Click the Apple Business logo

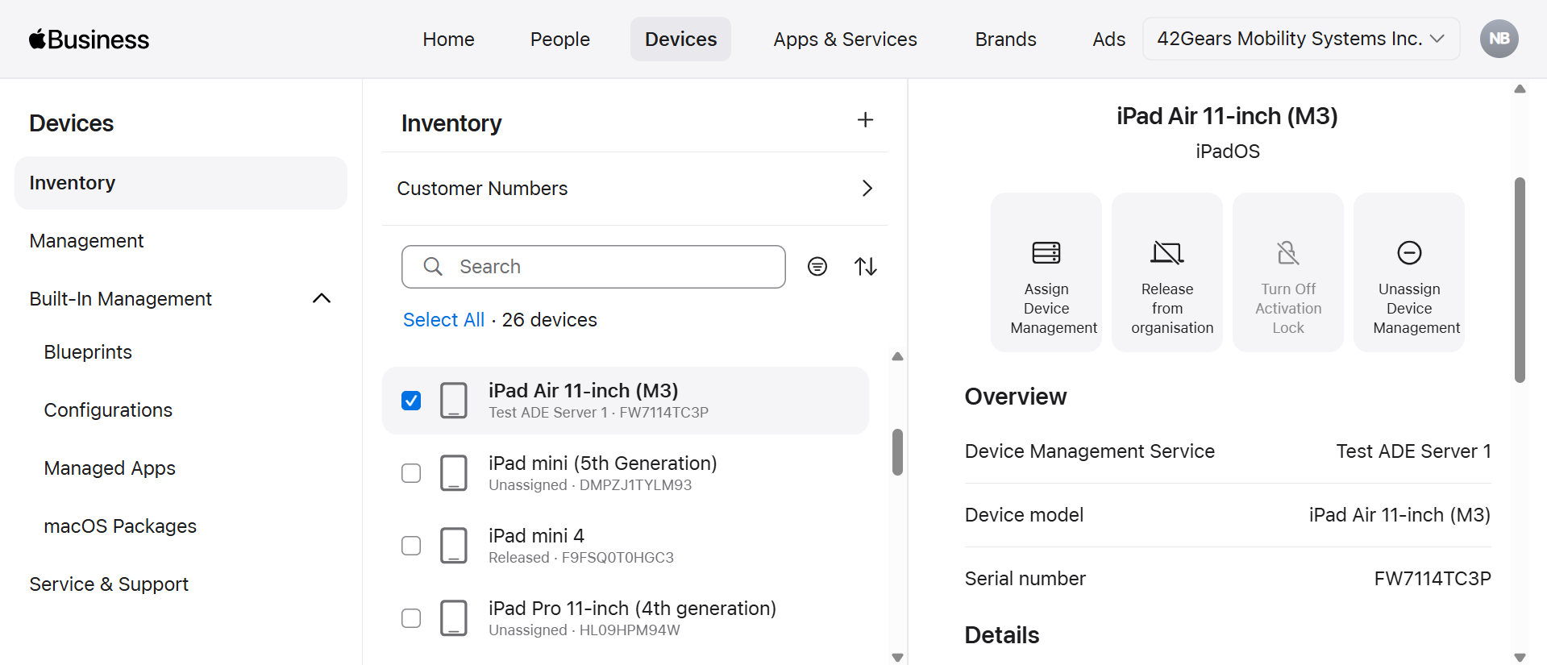tap(89, 39)
